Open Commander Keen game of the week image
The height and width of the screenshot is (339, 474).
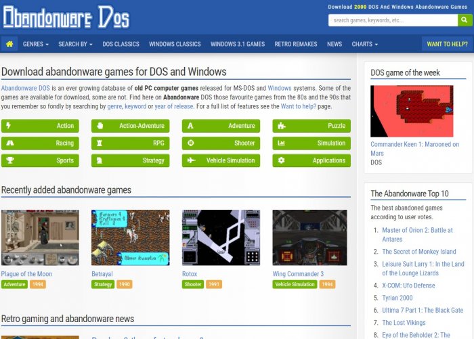tap(412, 111)
